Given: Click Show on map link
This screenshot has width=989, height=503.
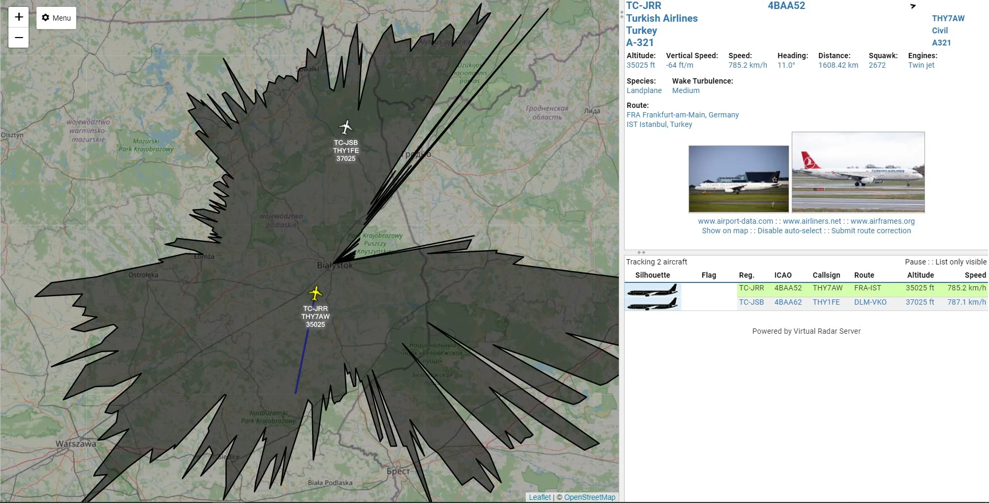Looking at the screenshot, I should (x=725, y=231).
